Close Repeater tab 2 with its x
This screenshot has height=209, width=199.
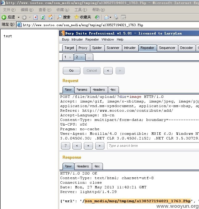pyautogui.click(x=81, y=57)
